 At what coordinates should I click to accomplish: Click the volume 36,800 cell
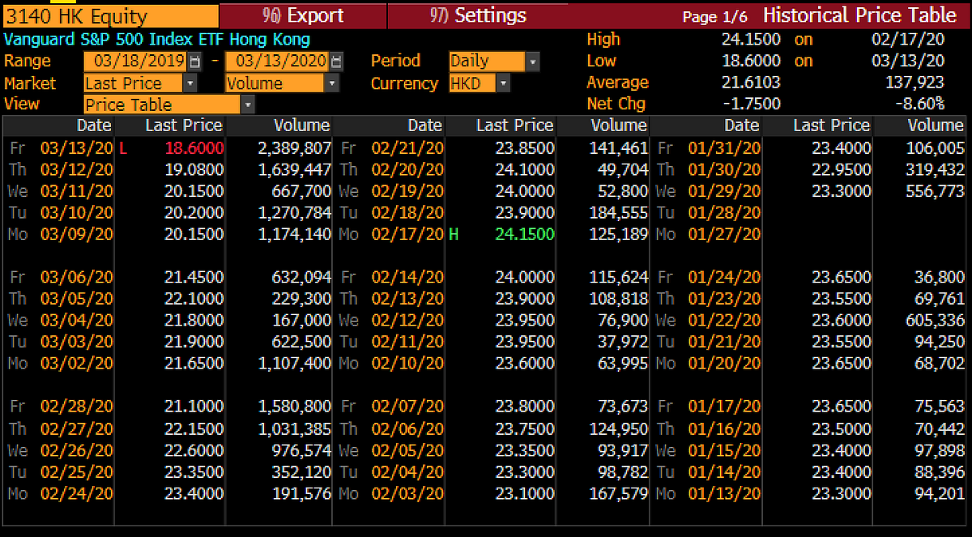pyautogui.click(x=940, y=278)
